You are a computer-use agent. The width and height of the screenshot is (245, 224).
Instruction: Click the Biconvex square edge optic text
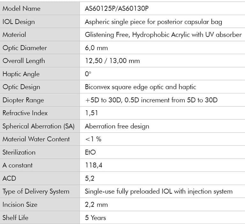pyautogui.click(x=140, y=87)
